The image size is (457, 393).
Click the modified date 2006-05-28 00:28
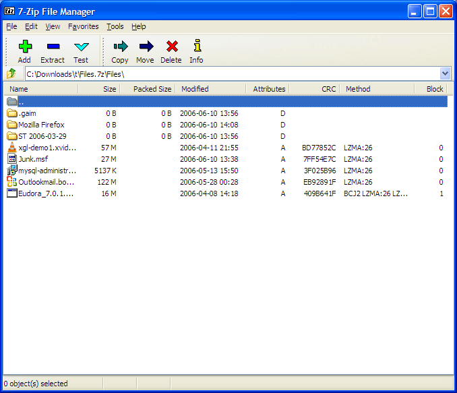click(x=209, y=182)
